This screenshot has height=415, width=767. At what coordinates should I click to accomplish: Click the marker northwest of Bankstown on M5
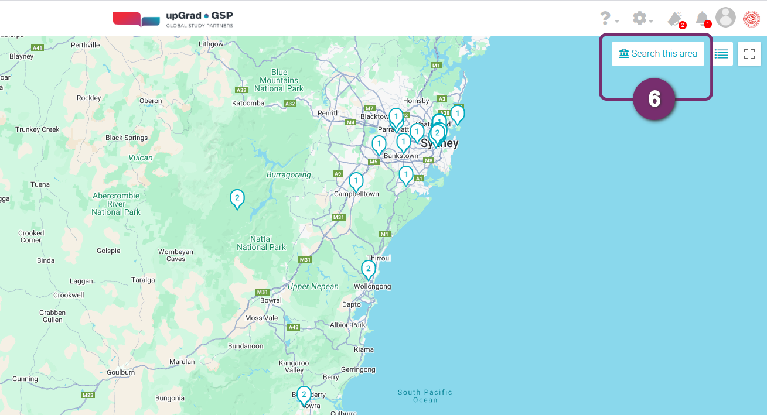click(x=379, y=144)
